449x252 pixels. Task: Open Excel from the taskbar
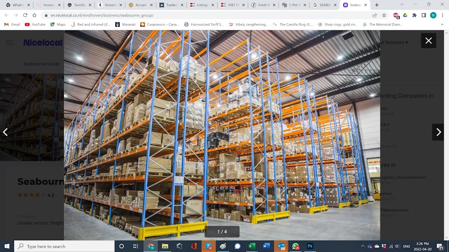[252, 246]
